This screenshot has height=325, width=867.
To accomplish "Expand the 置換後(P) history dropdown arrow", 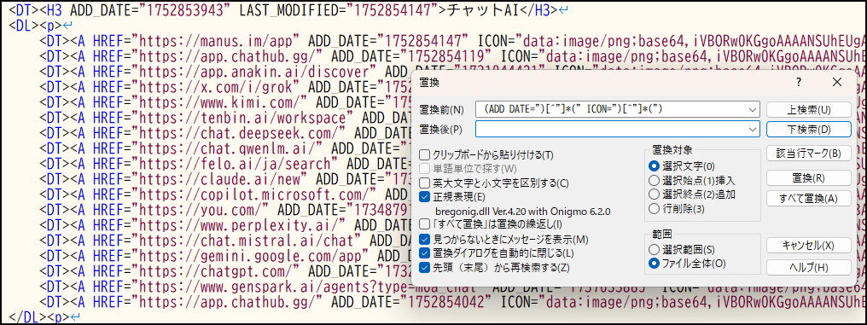I will (x=753, y=129).
